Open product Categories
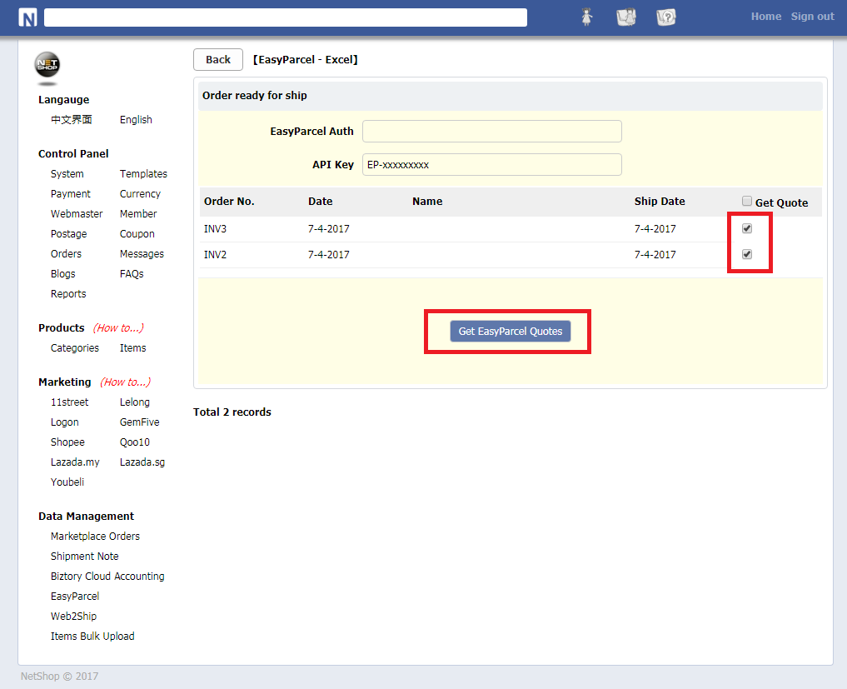The height and width of the screenshot is (689, 847). click(x=75, y=347)
